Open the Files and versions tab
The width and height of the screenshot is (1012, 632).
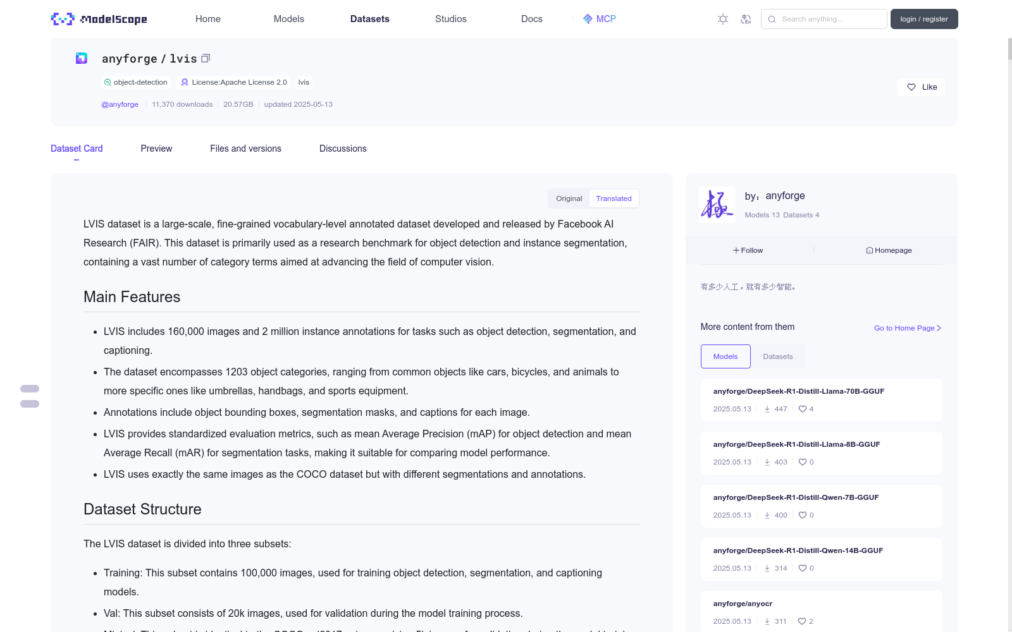coord(245,149)
